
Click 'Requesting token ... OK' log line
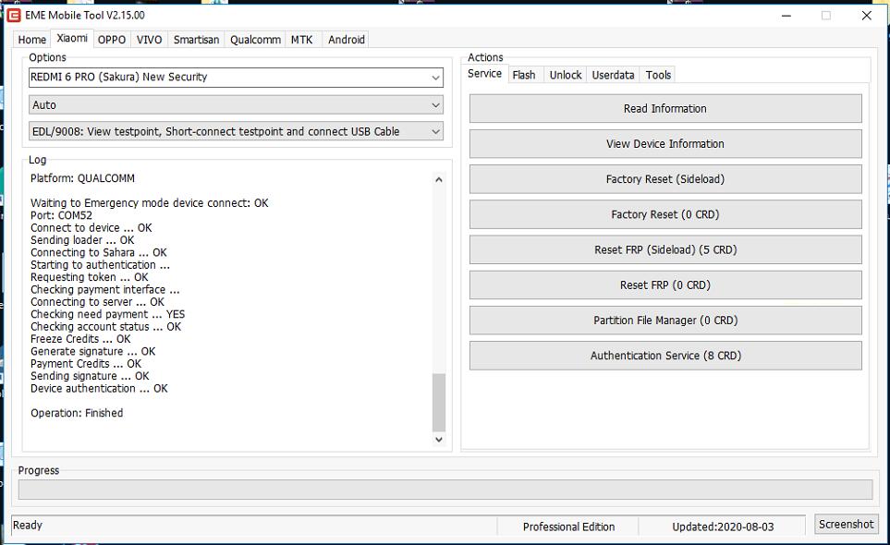90,277
